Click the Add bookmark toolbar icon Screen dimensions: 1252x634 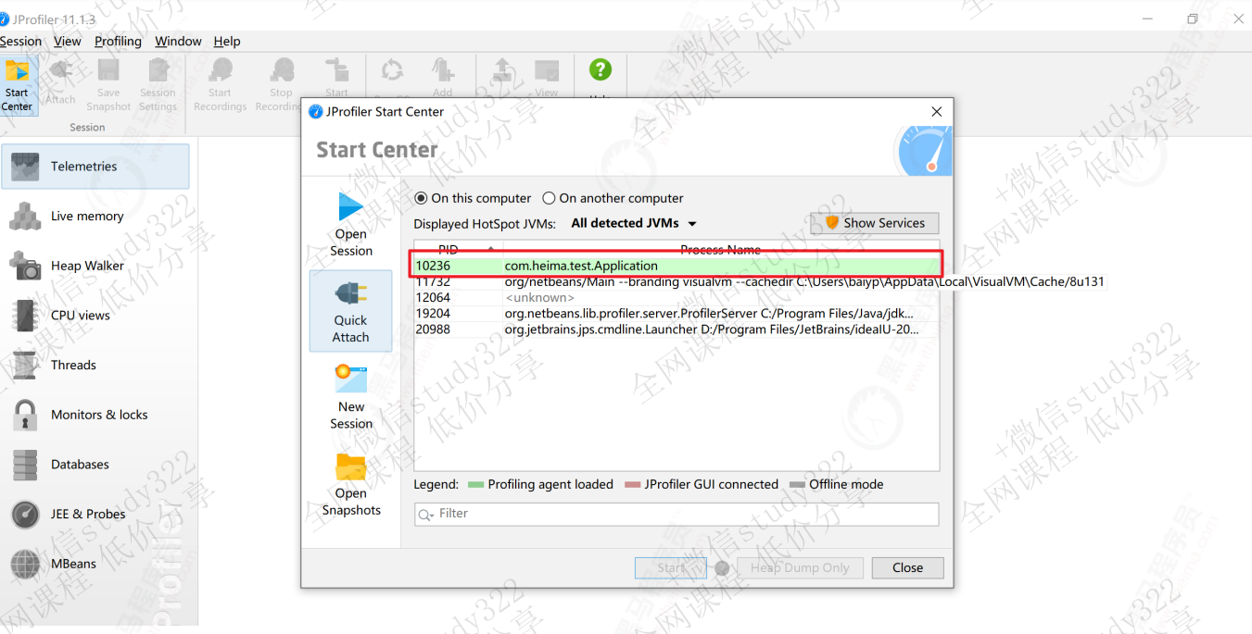tap(443, 72)
